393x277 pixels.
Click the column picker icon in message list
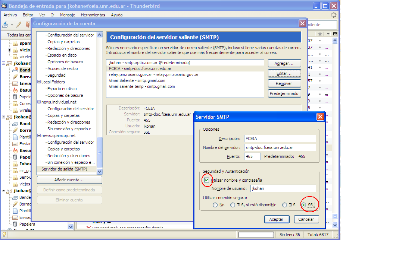(x=335, y=34)
